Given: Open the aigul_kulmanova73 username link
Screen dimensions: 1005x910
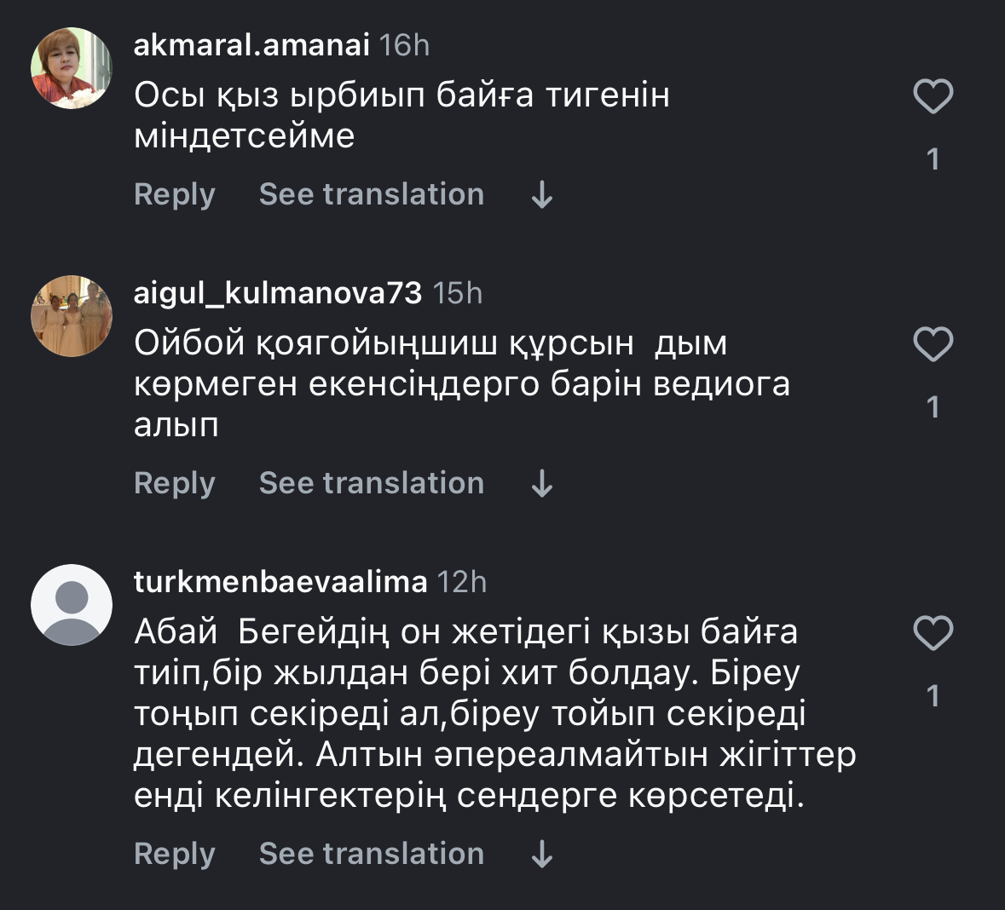Looking at the screenshot, I should point(278,293).
